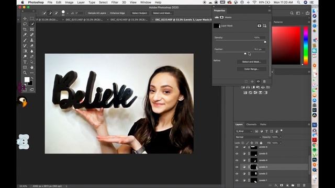This screenshot has height=188, width=335.
Task: Hide the Levels 4 layer
Action: coord(237,160)
